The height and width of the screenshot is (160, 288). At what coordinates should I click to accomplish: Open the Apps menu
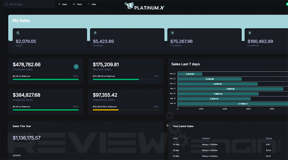coord(63,4)
